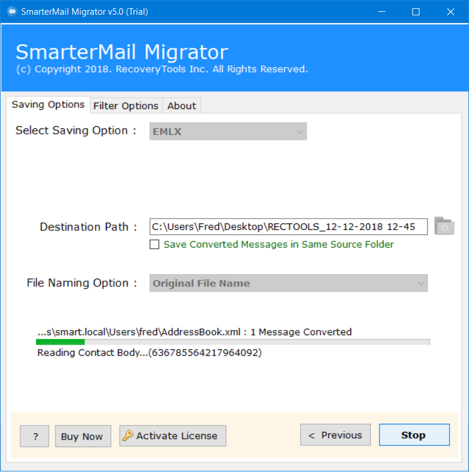Stop the conversion with Stop button

pos(414,435)
